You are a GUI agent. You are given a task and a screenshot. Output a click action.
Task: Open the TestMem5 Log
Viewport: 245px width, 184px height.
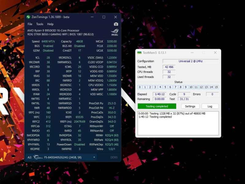[x=210, y=106]
